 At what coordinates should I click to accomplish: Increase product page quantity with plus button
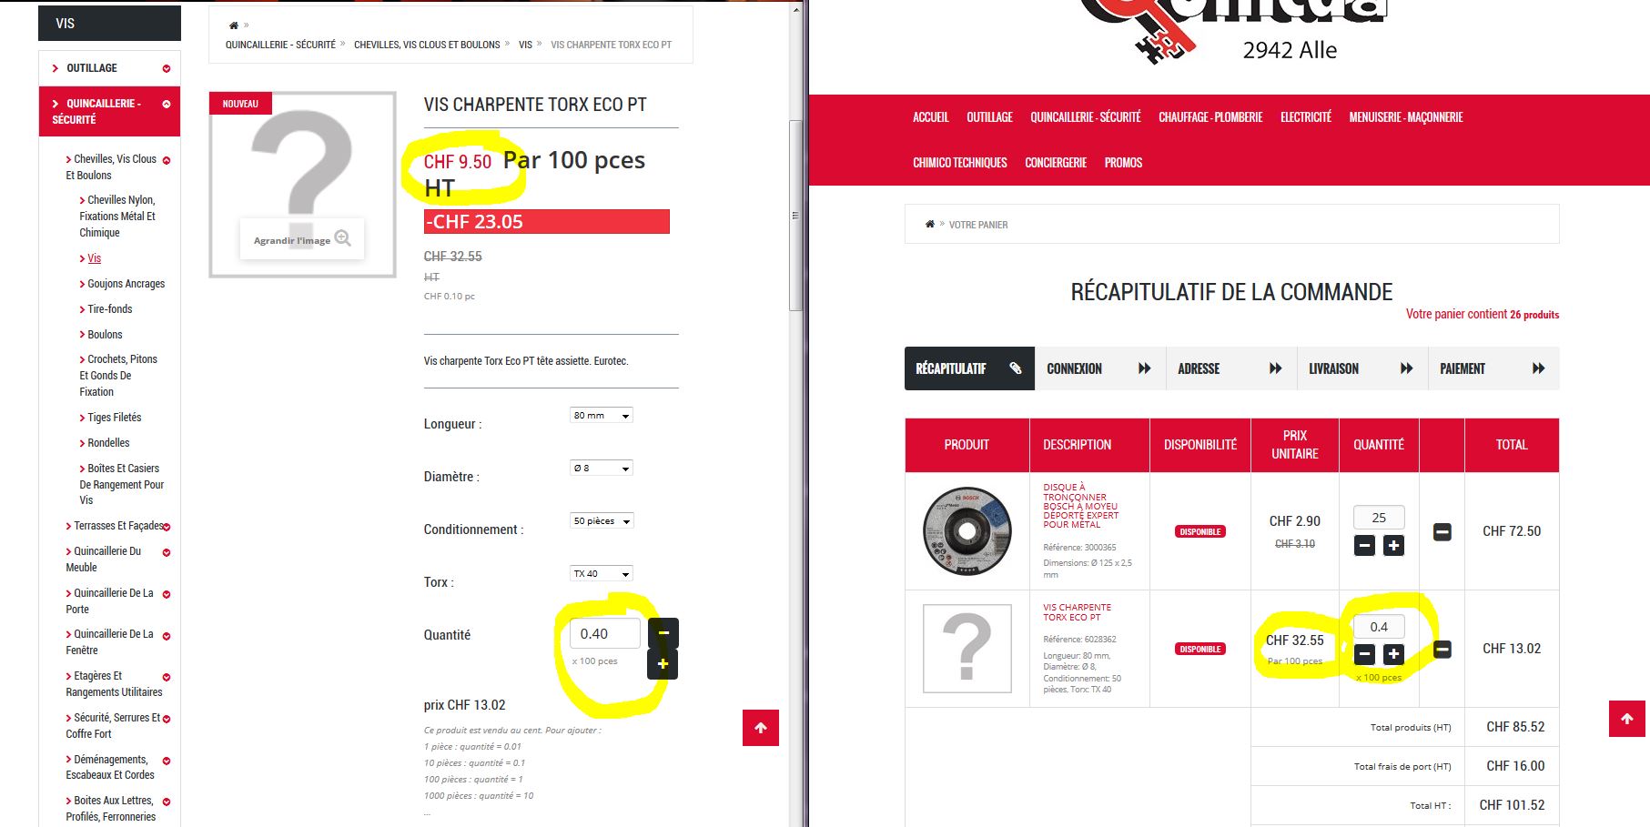point(663,664)
